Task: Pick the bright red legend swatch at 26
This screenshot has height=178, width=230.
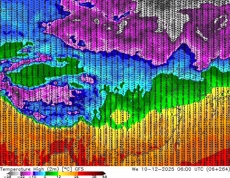Action: (x=79, y=173)
